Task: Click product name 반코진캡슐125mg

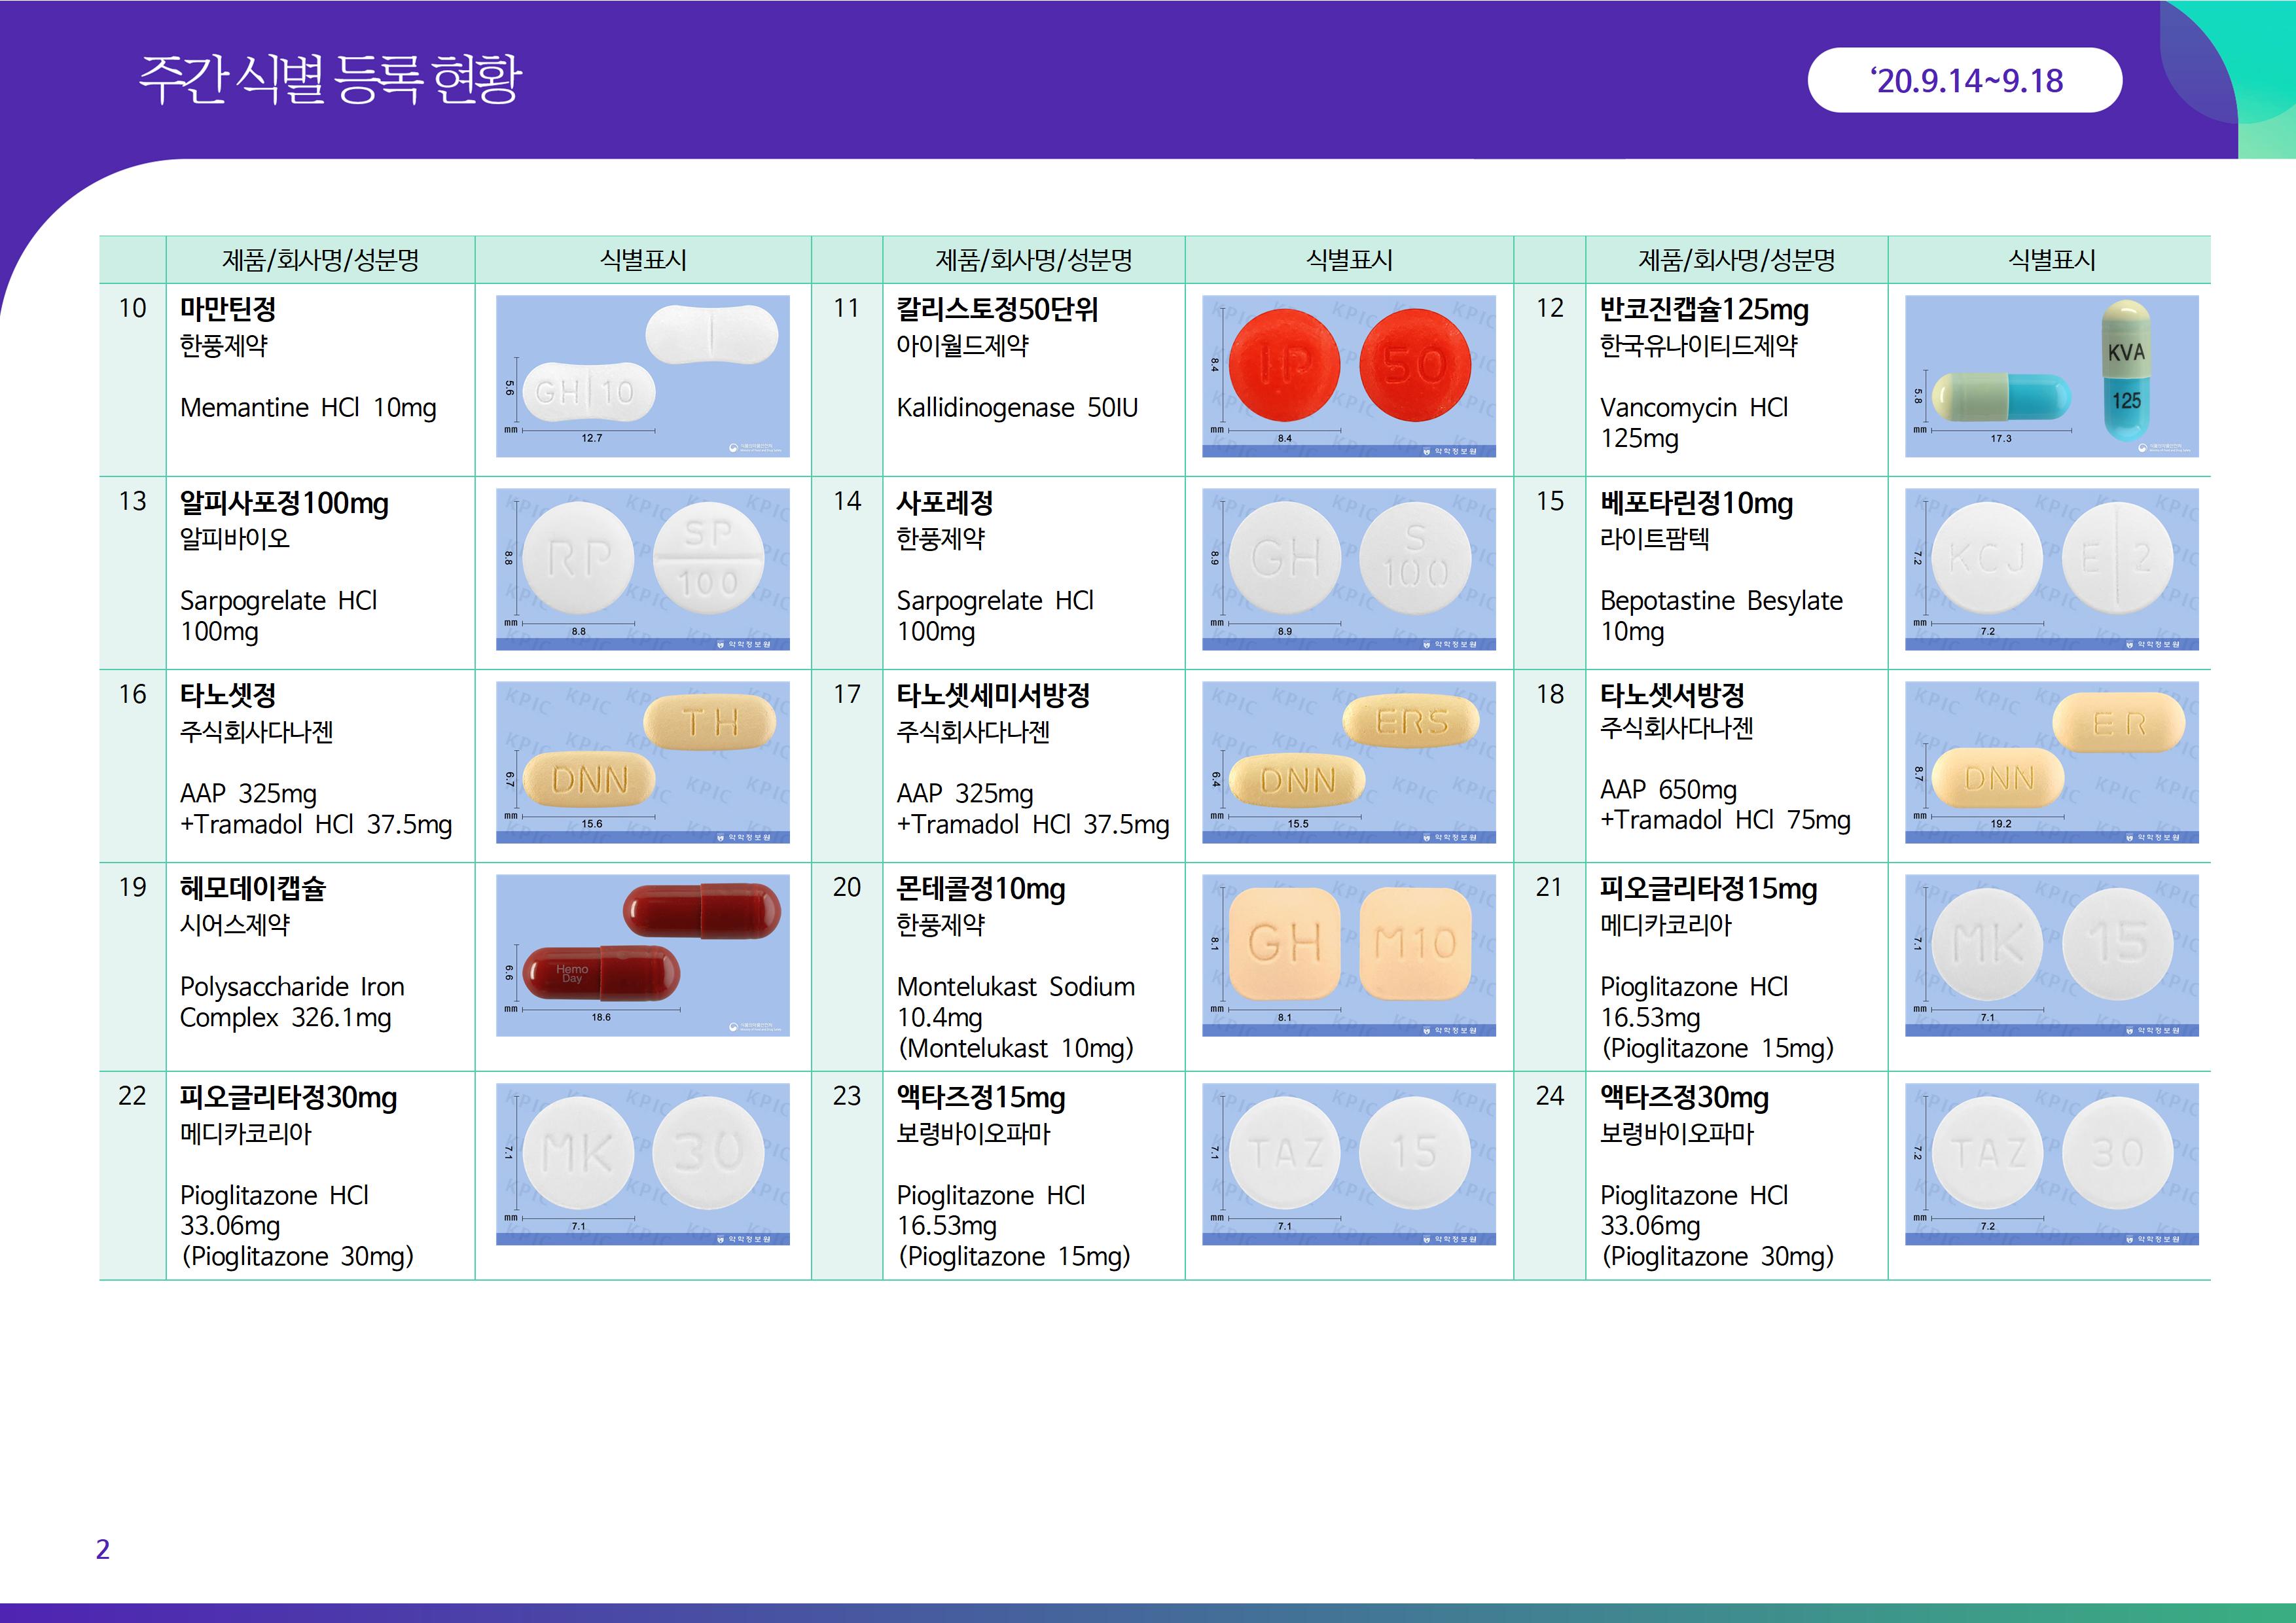Action: pos(1703,309)
